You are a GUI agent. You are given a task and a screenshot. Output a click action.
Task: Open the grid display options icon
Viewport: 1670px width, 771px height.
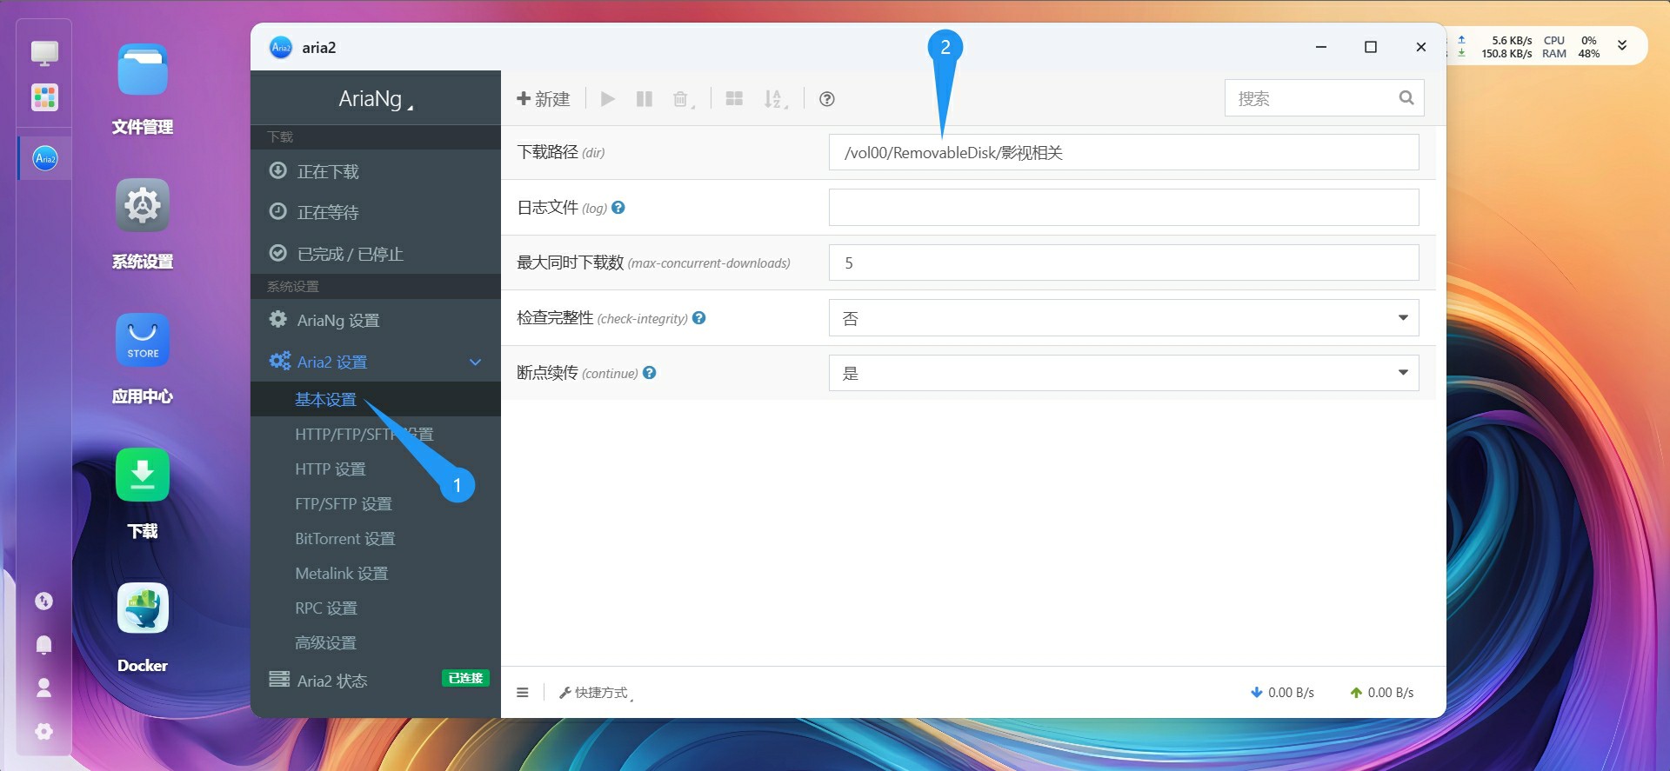pos(734,99)
